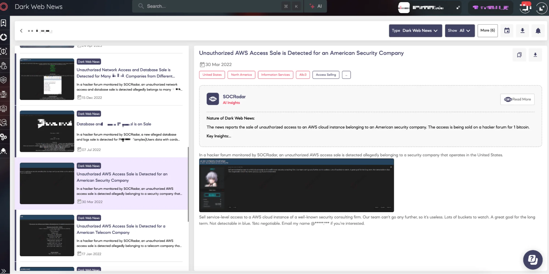The height and width of the screenshot is (274, 549).
Task: Expand more tags with the ellipsis
Action: [346, 75]
